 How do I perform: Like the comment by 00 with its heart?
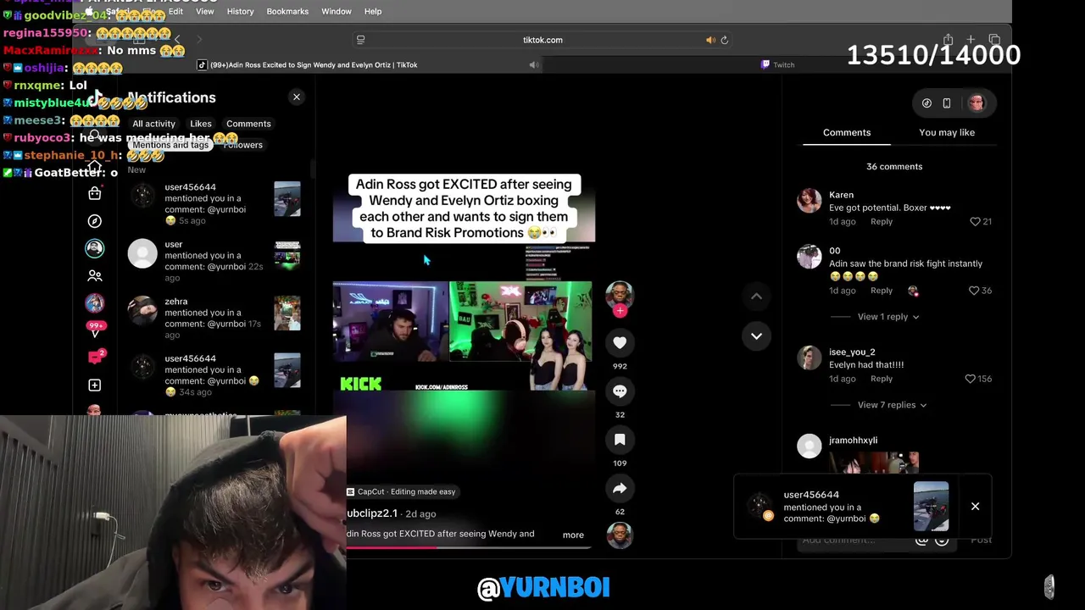pos(974,291)
